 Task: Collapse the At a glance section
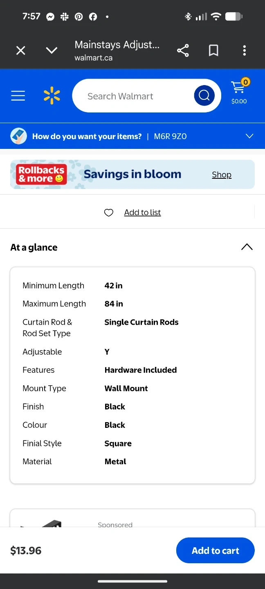tap(247, 247)
